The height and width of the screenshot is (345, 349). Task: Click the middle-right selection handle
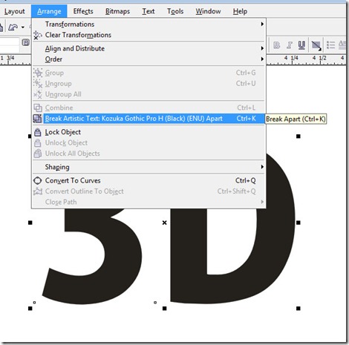299,223
